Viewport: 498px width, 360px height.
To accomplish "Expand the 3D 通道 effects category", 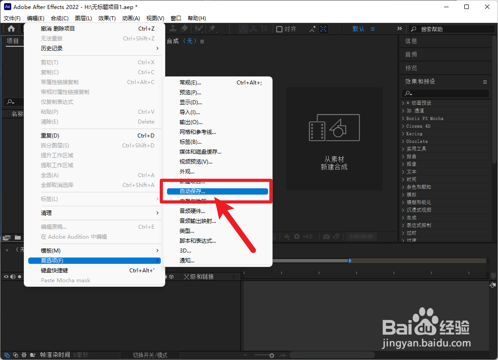I will coord(403,111).
